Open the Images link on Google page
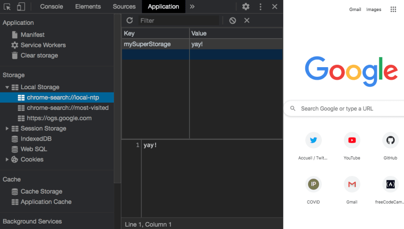The height and width of the screenshot is (229, 404). tap(374, 10)
